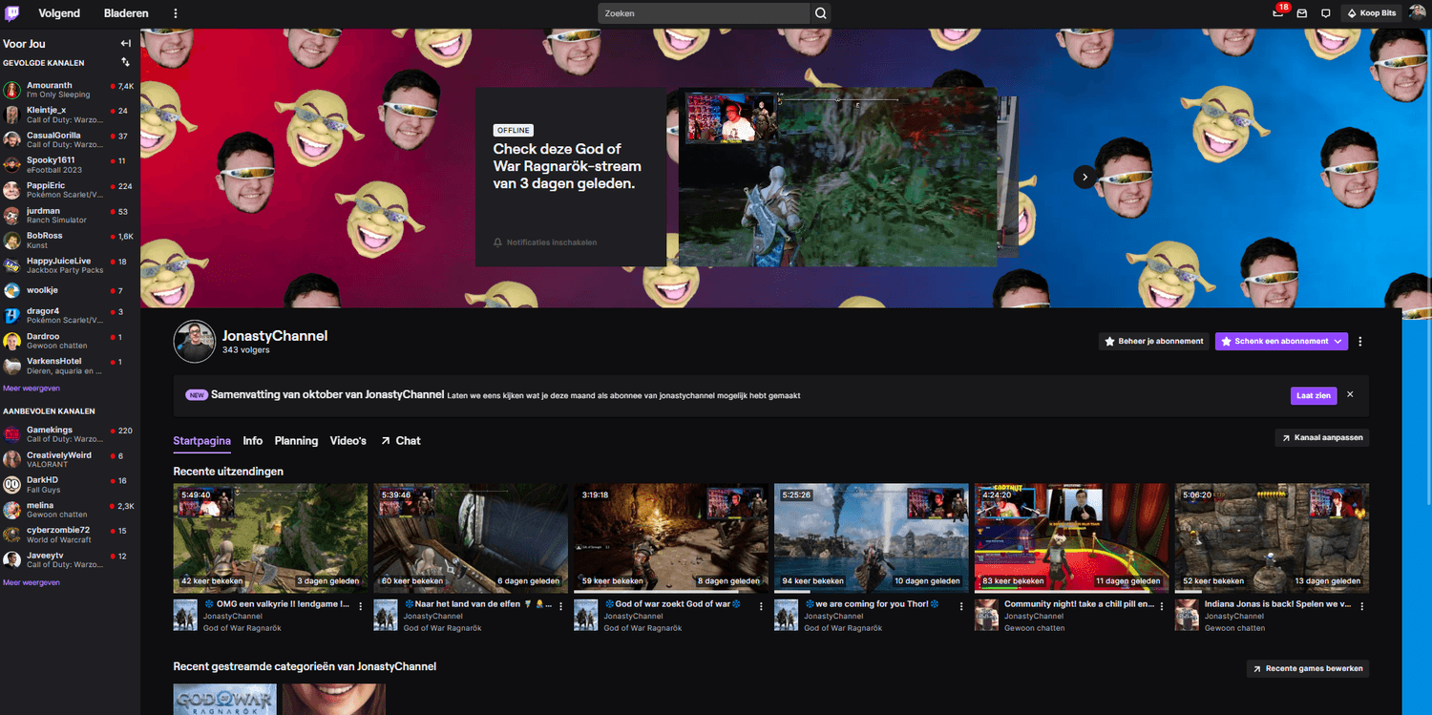Enable notifications via Notificaties inschakelen
This screenshot has width=1432, height=715.
[545, 242]
